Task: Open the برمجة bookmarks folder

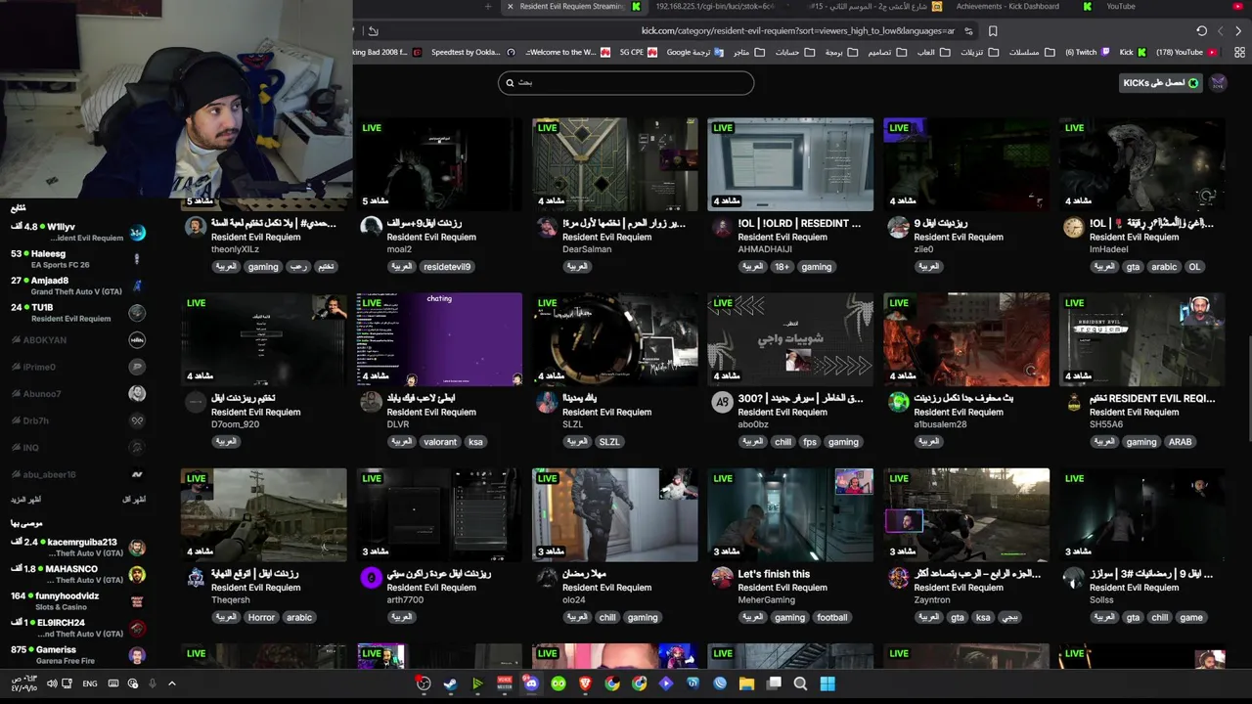Action: click(x=839, y=52)
